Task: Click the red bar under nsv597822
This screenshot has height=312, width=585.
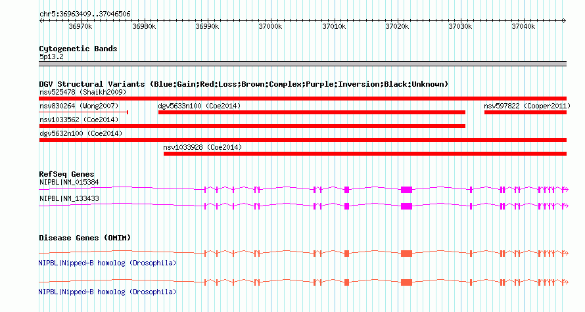Action: 525,112
